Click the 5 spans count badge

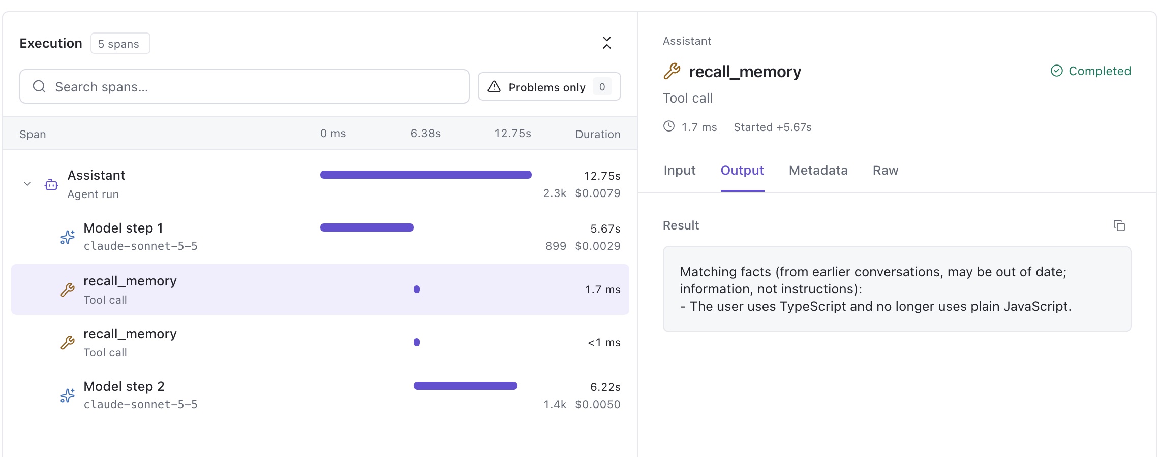point(120,43)
